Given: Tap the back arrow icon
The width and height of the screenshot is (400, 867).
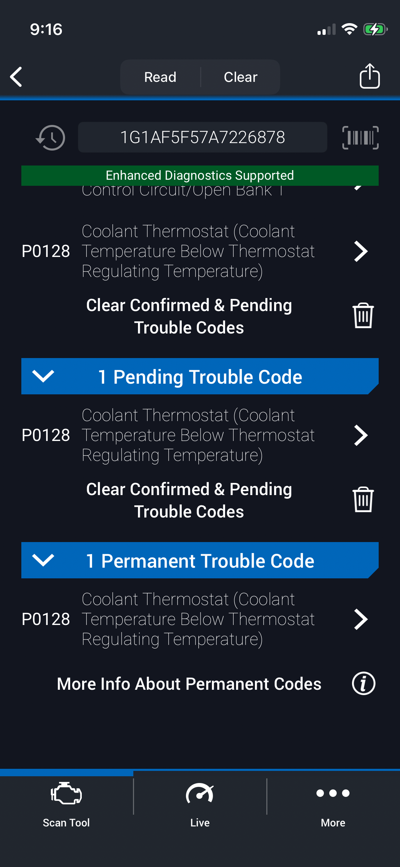Looking at the screenshot, I should 16,77.
